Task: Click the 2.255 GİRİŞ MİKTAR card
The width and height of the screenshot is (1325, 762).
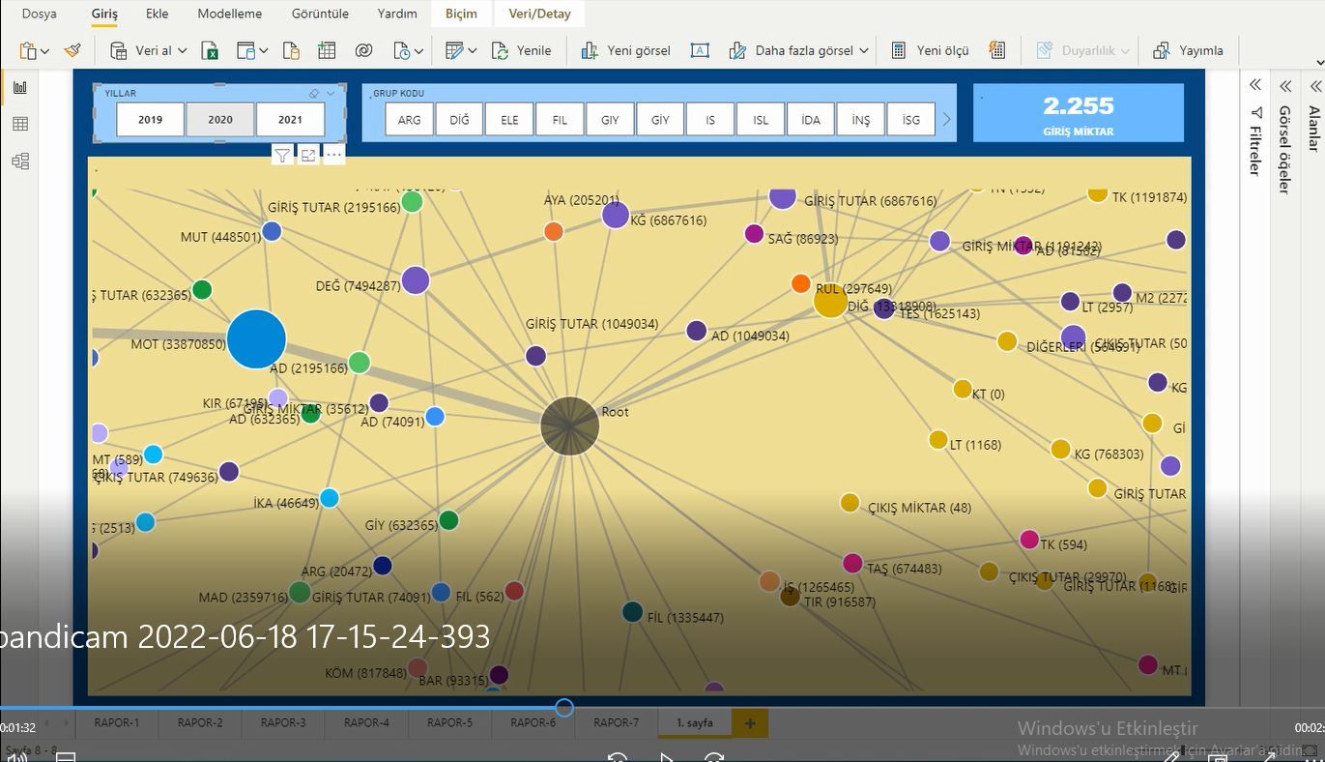Action: click(1078, 113)
